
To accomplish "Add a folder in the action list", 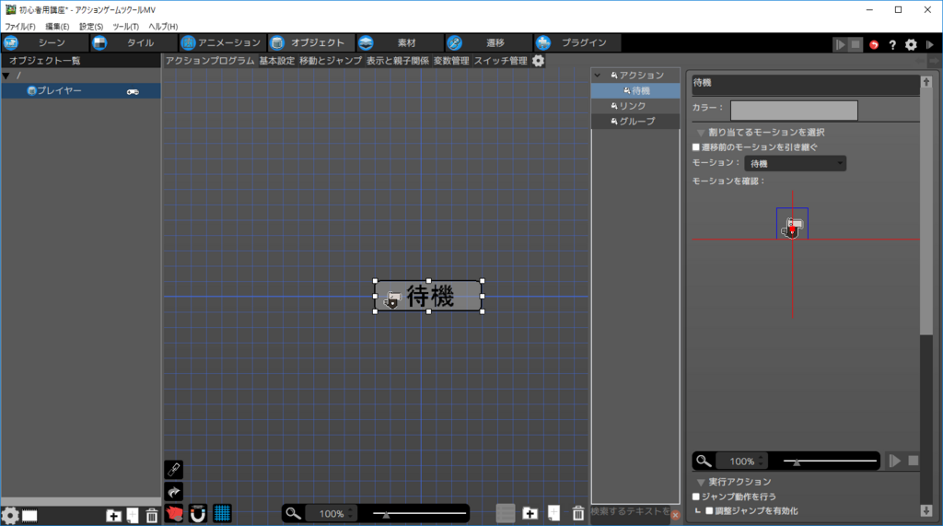I will tap(530, 513).
